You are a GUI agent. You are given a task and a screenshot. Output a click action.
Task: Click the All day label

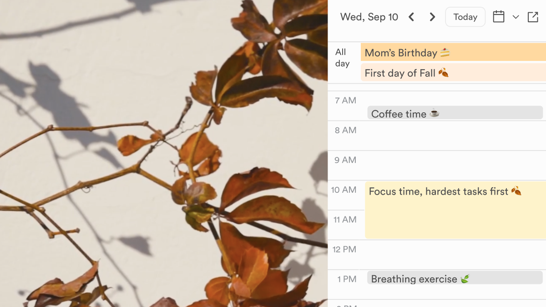[342, 58]
